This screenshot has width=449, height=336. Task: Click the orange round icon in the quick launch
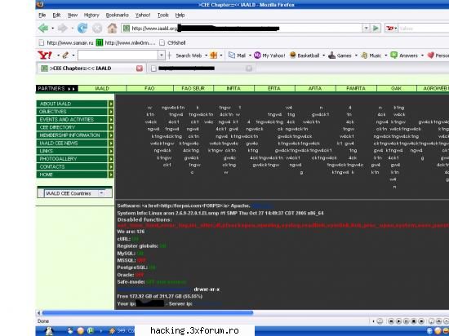[x=81, y=331]
